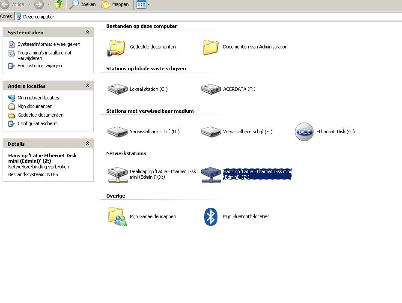Image resolution: width=402 pixels, height=303 pixels.
Task: Click the Mijn Gedeelde mappen label
Action: click(153, 216)
